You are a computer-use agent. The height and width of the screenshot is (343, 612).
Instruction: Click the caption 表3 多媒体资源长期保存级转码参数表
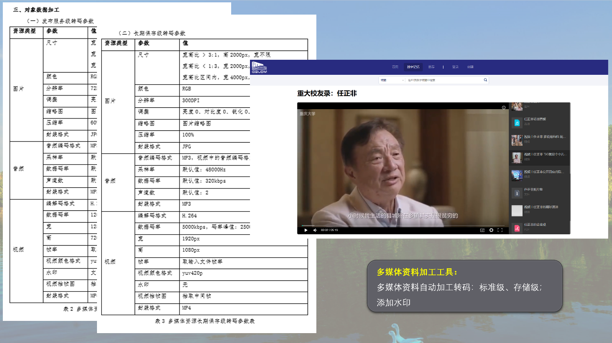[x=205, y=321]
